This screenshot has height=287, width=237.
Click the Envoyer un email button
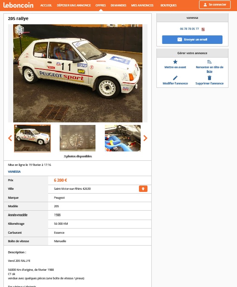[192, 40]
